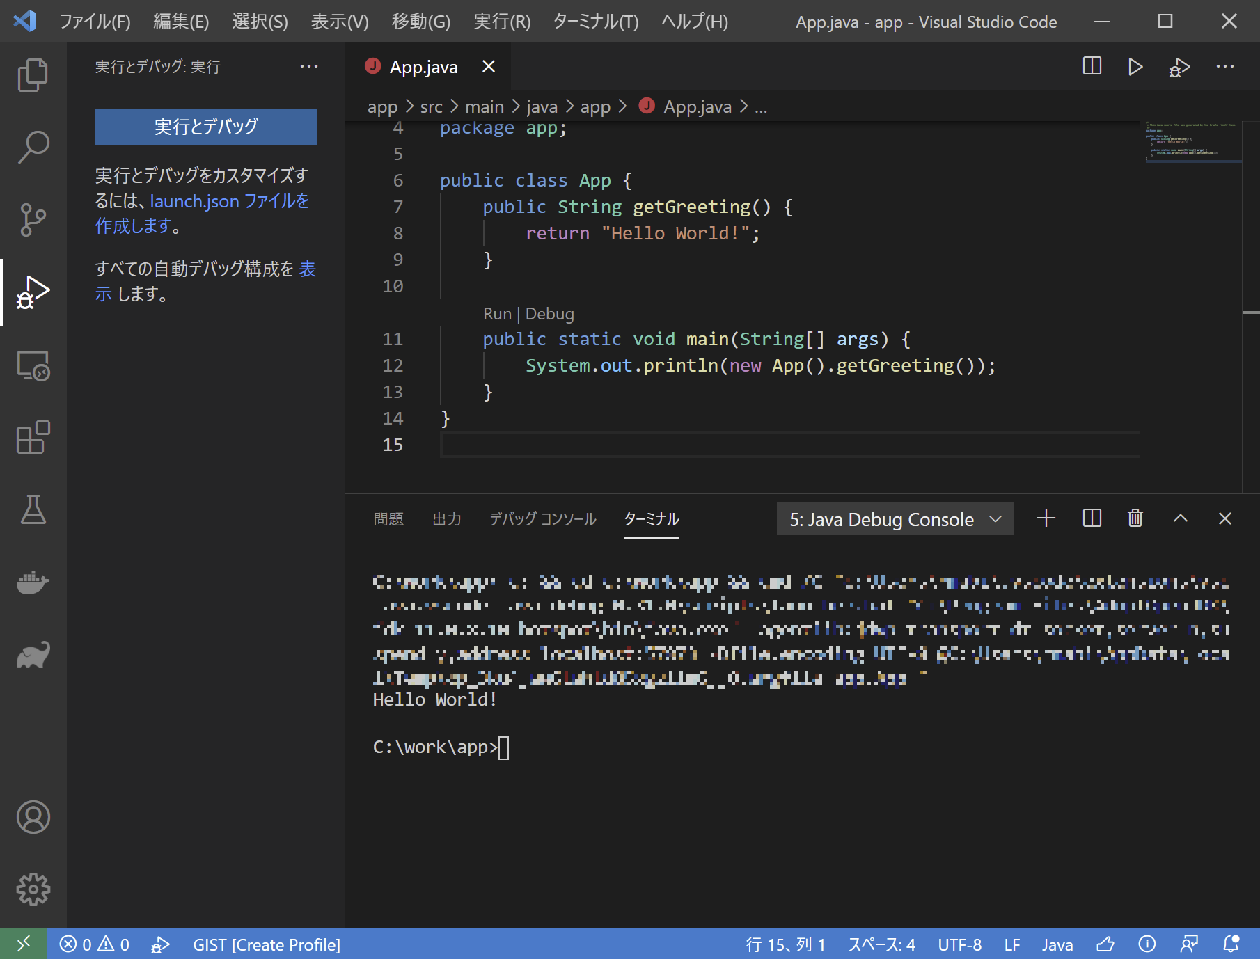This screenshot has height=959, width=1260.
Task: Maximize the panel using the chevron
Action: point(1180,518)
